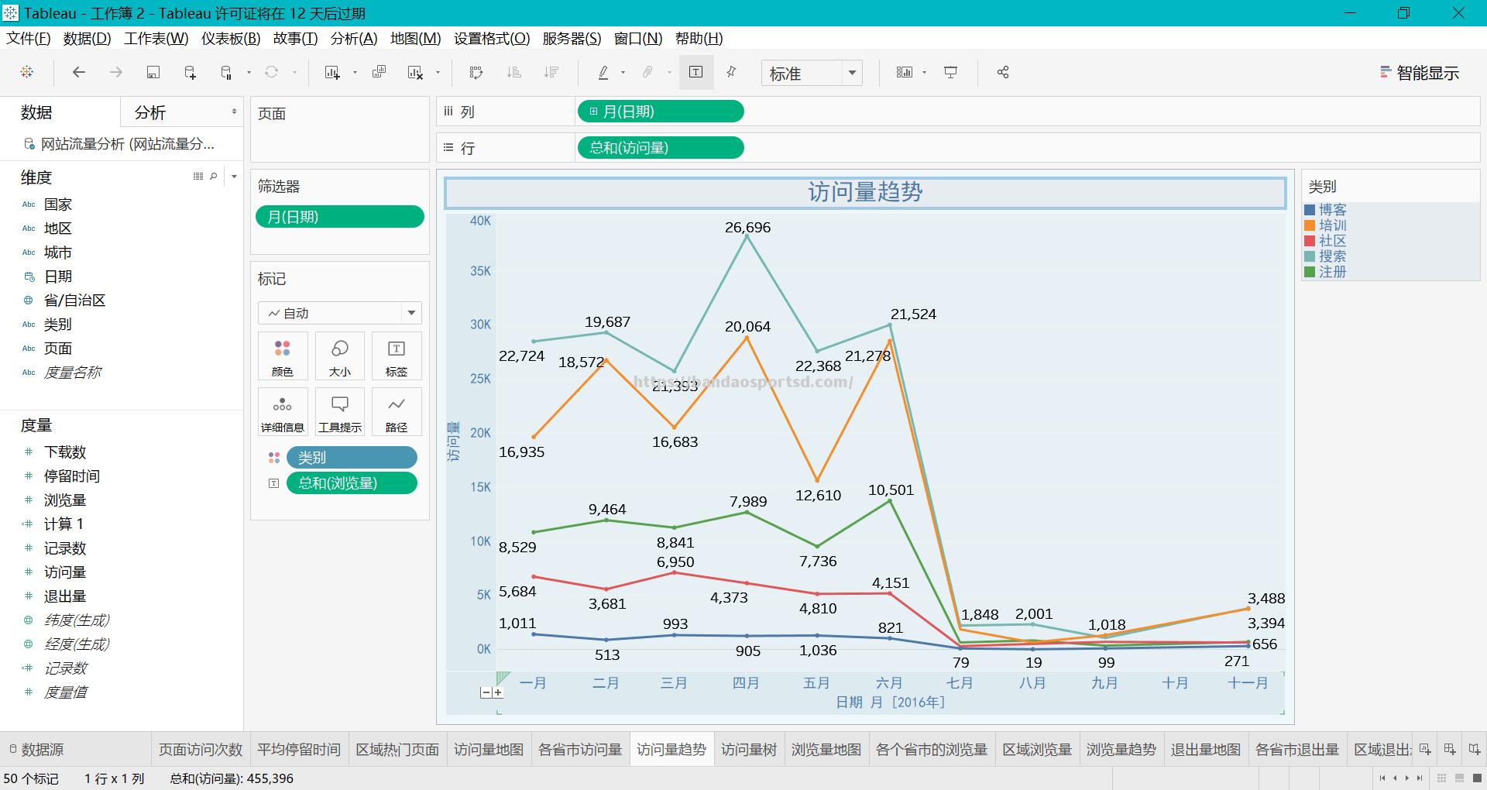
Task: Open clear sheet icon's dropdown arrow
Action: click(438, 73)
